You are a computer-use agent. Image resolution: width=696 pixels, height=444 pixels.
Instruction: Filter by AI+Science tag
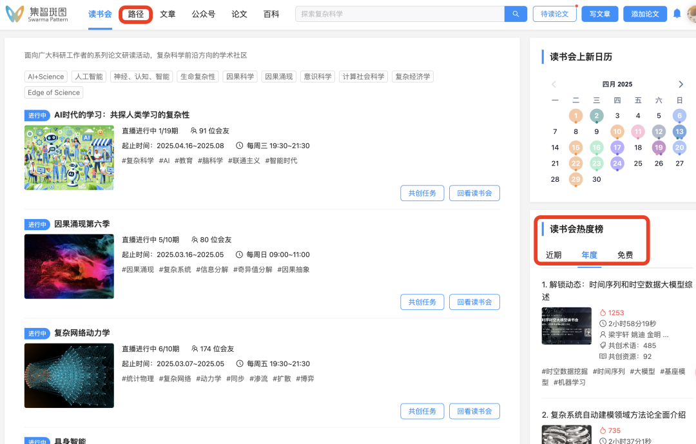pos(46,77)
